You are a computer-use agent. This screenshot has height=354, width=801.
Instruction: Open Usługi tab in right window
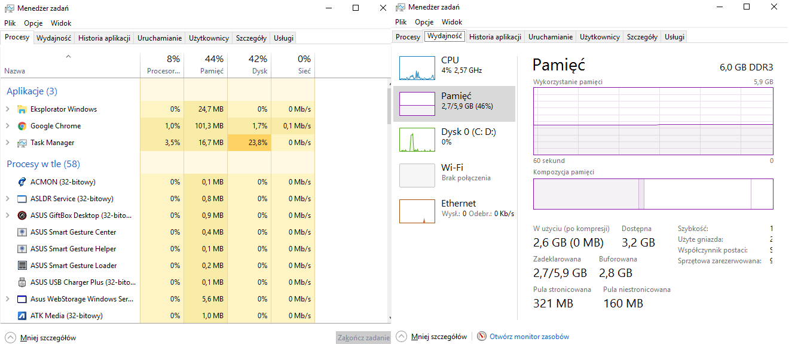click(674, 37)
